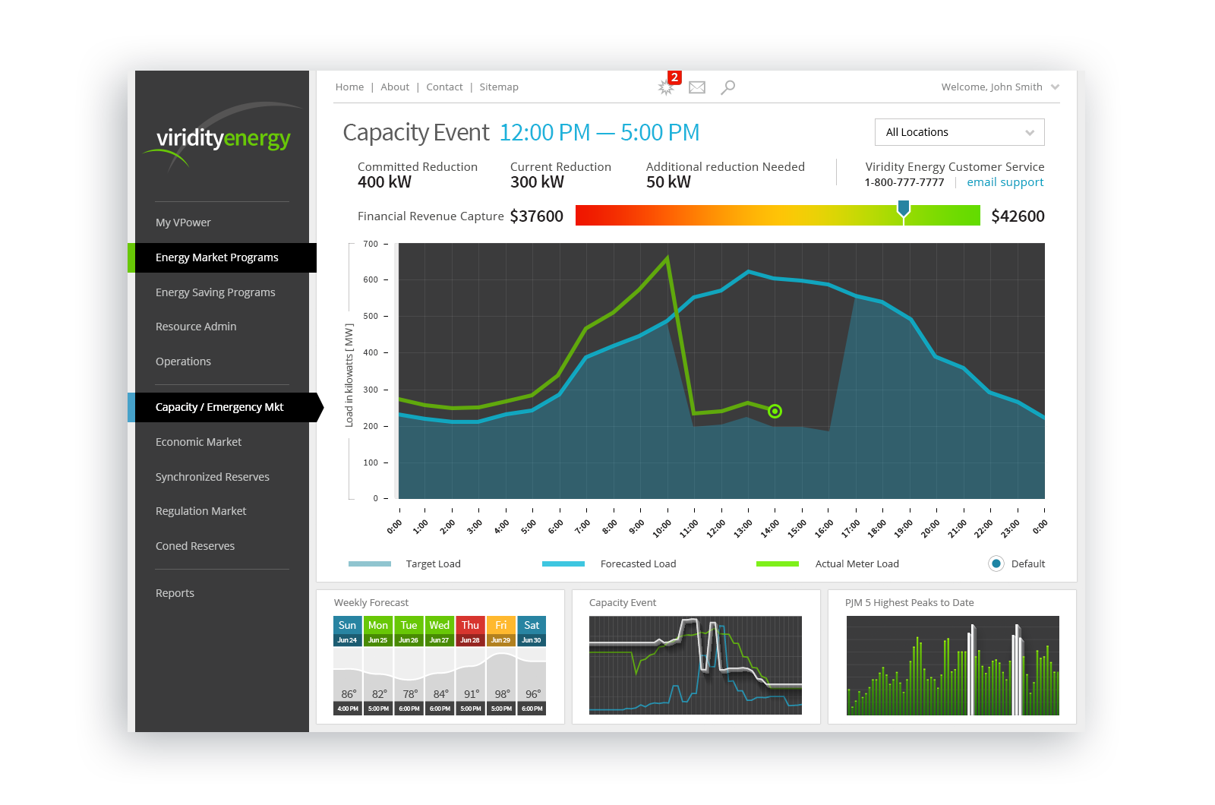Select Mon Jun 25 forecast column
The image size is (1215, 805).
pyautogui.click(x=378, y=665)
